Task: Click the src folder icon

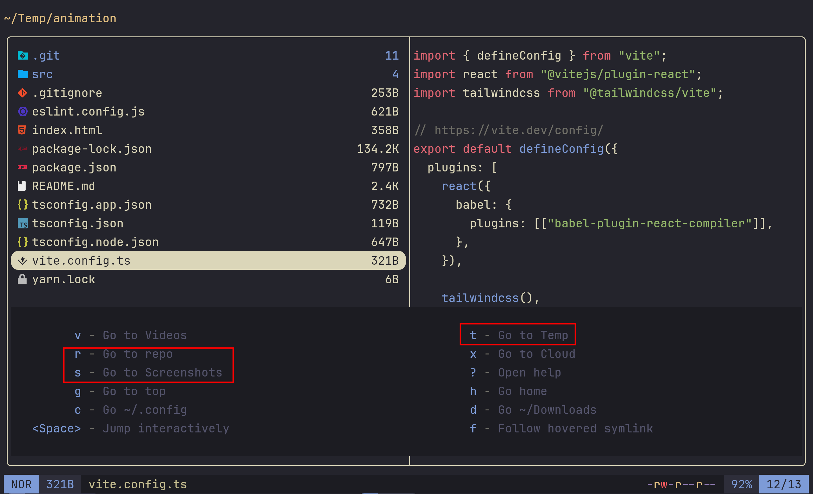Action: (22, 74)
